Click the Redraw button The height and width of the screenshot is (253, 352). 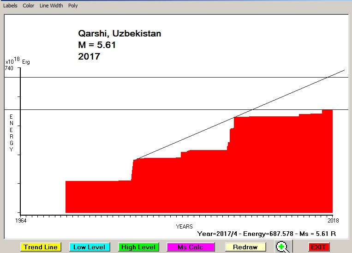click(245, 247)
